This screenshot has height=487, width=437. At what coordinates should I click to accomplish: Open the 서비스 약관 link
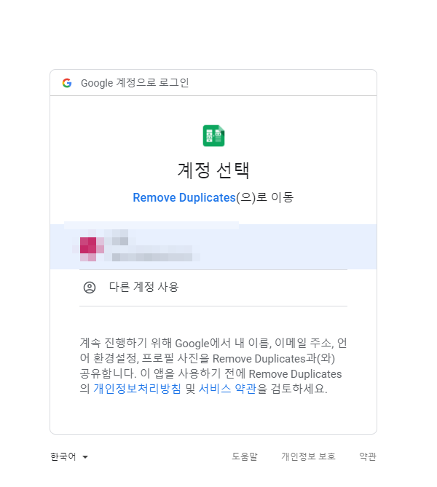pyautogui.click(x=227, y=389)
